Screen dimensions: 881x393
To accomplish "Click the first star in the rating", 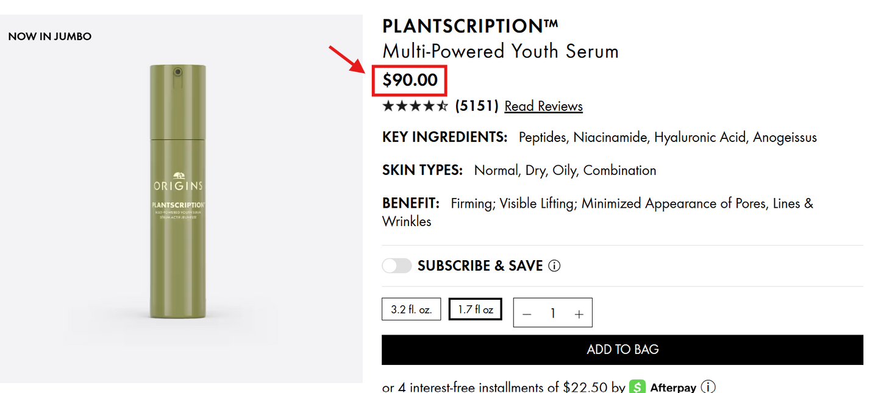I will click(387, 105).
